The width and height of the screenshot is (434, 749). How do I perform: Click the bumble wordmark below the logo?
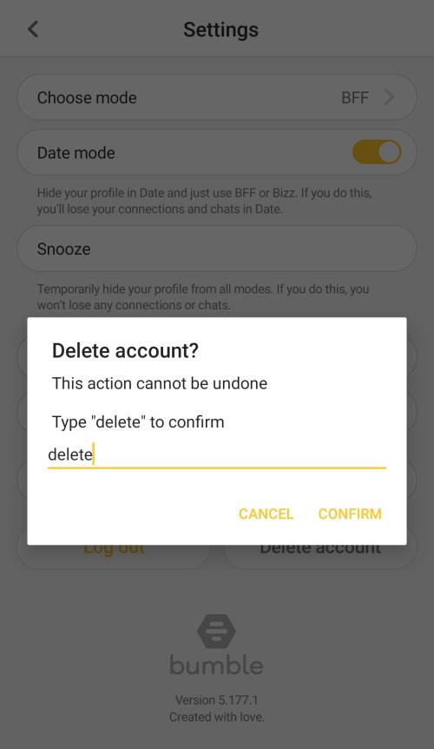tap(216, 665)
